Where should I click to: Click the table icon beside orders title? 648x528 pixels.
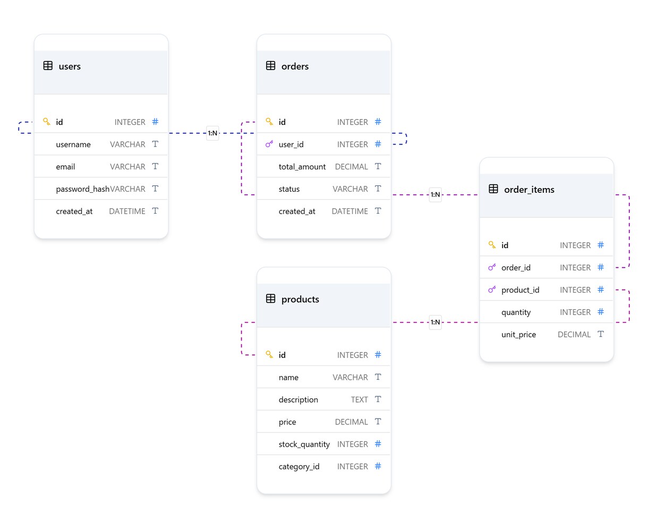[270, 66]
